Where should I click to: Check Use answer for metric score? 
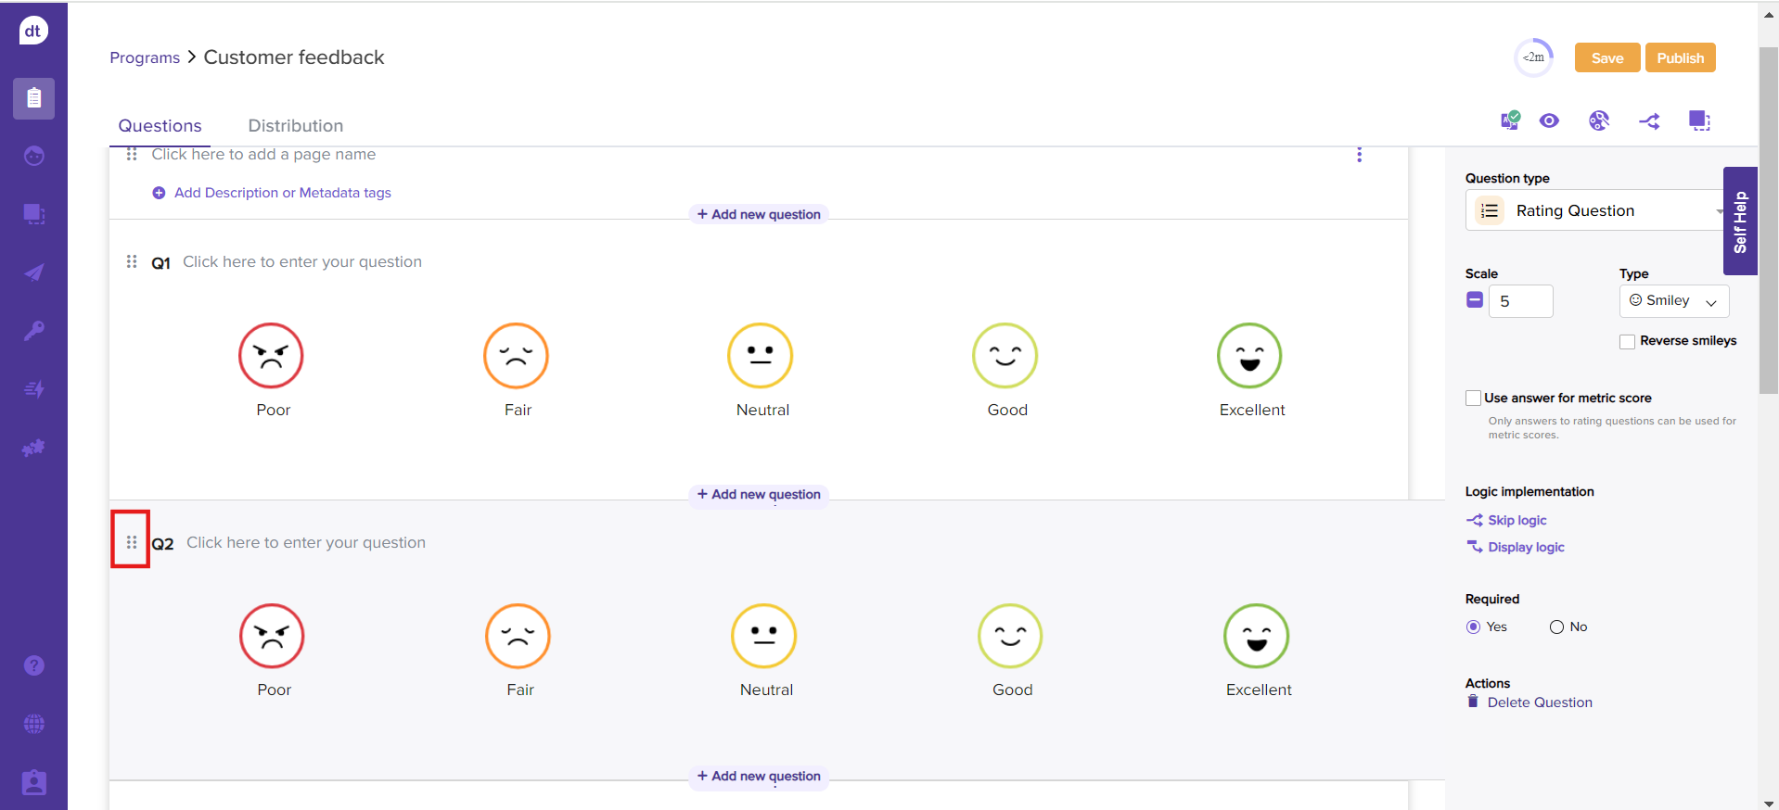click(x=1473, y=399)
